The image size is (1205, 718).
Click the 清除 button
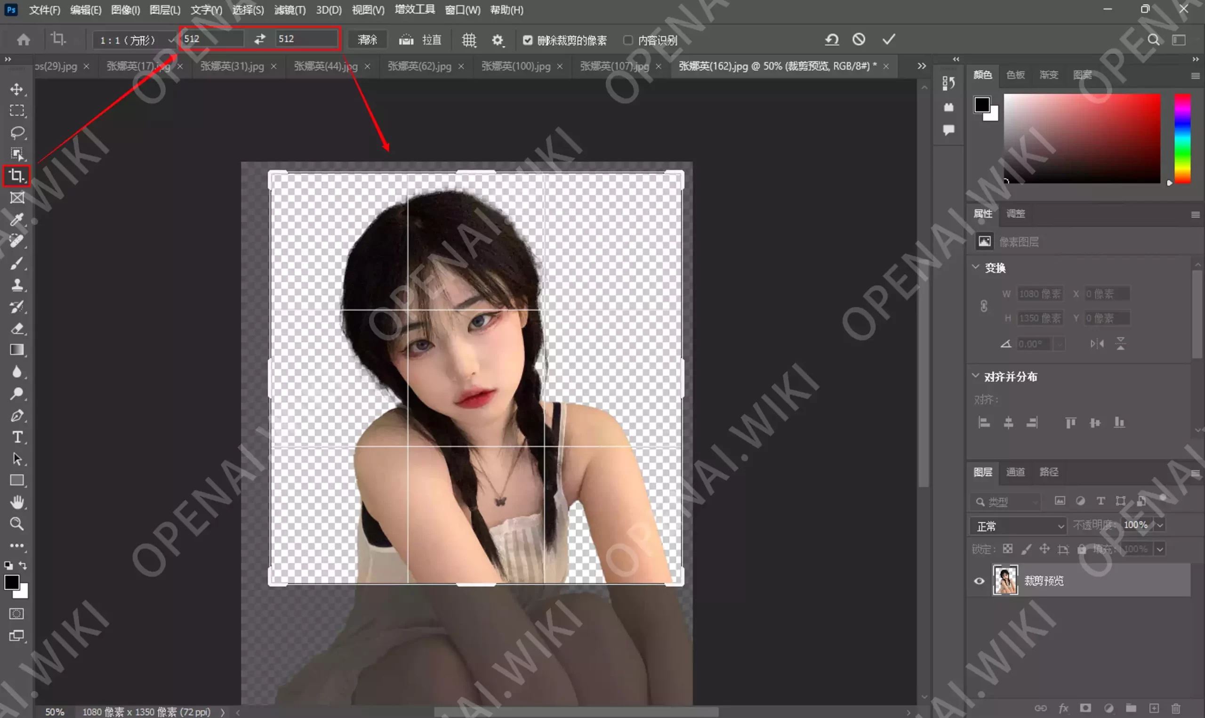pyautogui.click(x=368, y=40)
